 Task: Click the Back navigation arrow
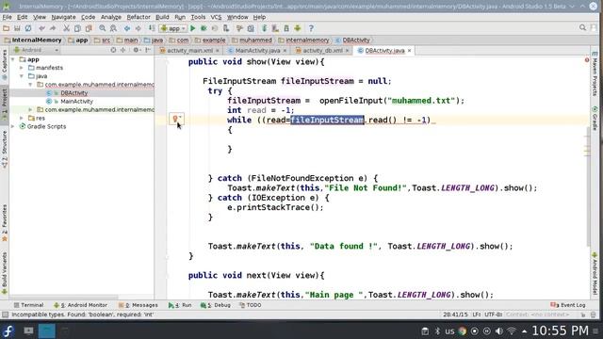[x=127, y=28]
